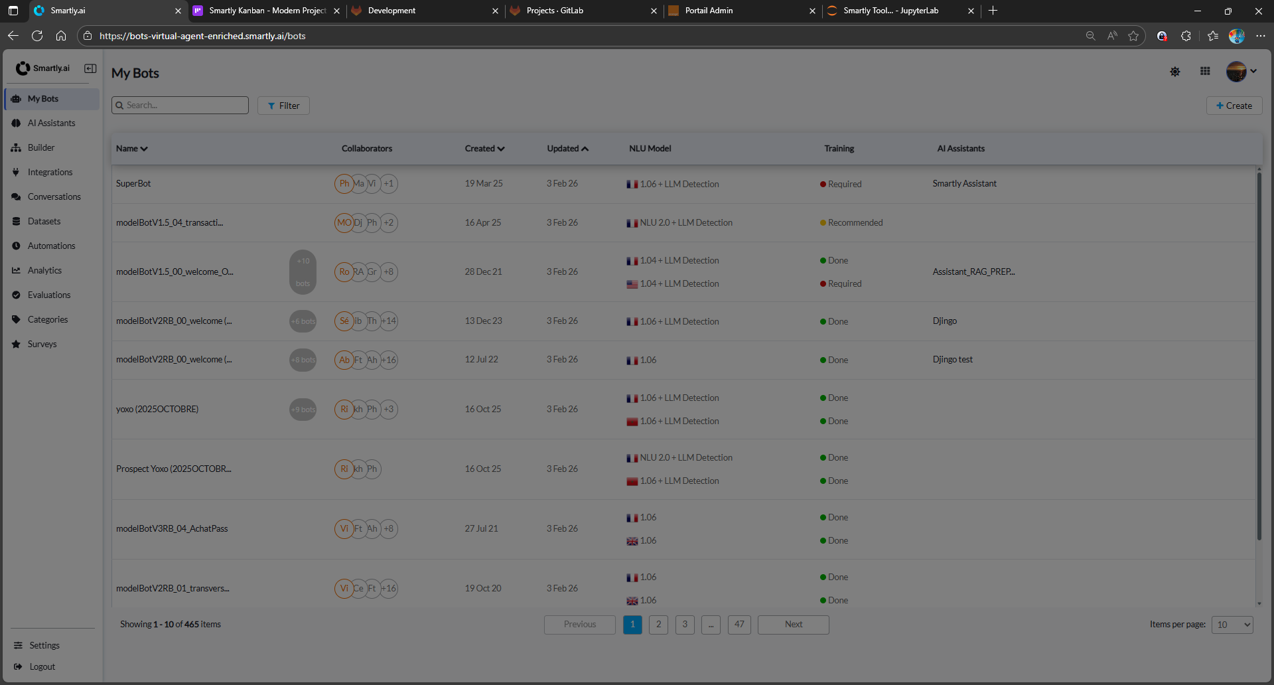Open Prospect Yoxo (2025OCTOBR... bot

174,469
